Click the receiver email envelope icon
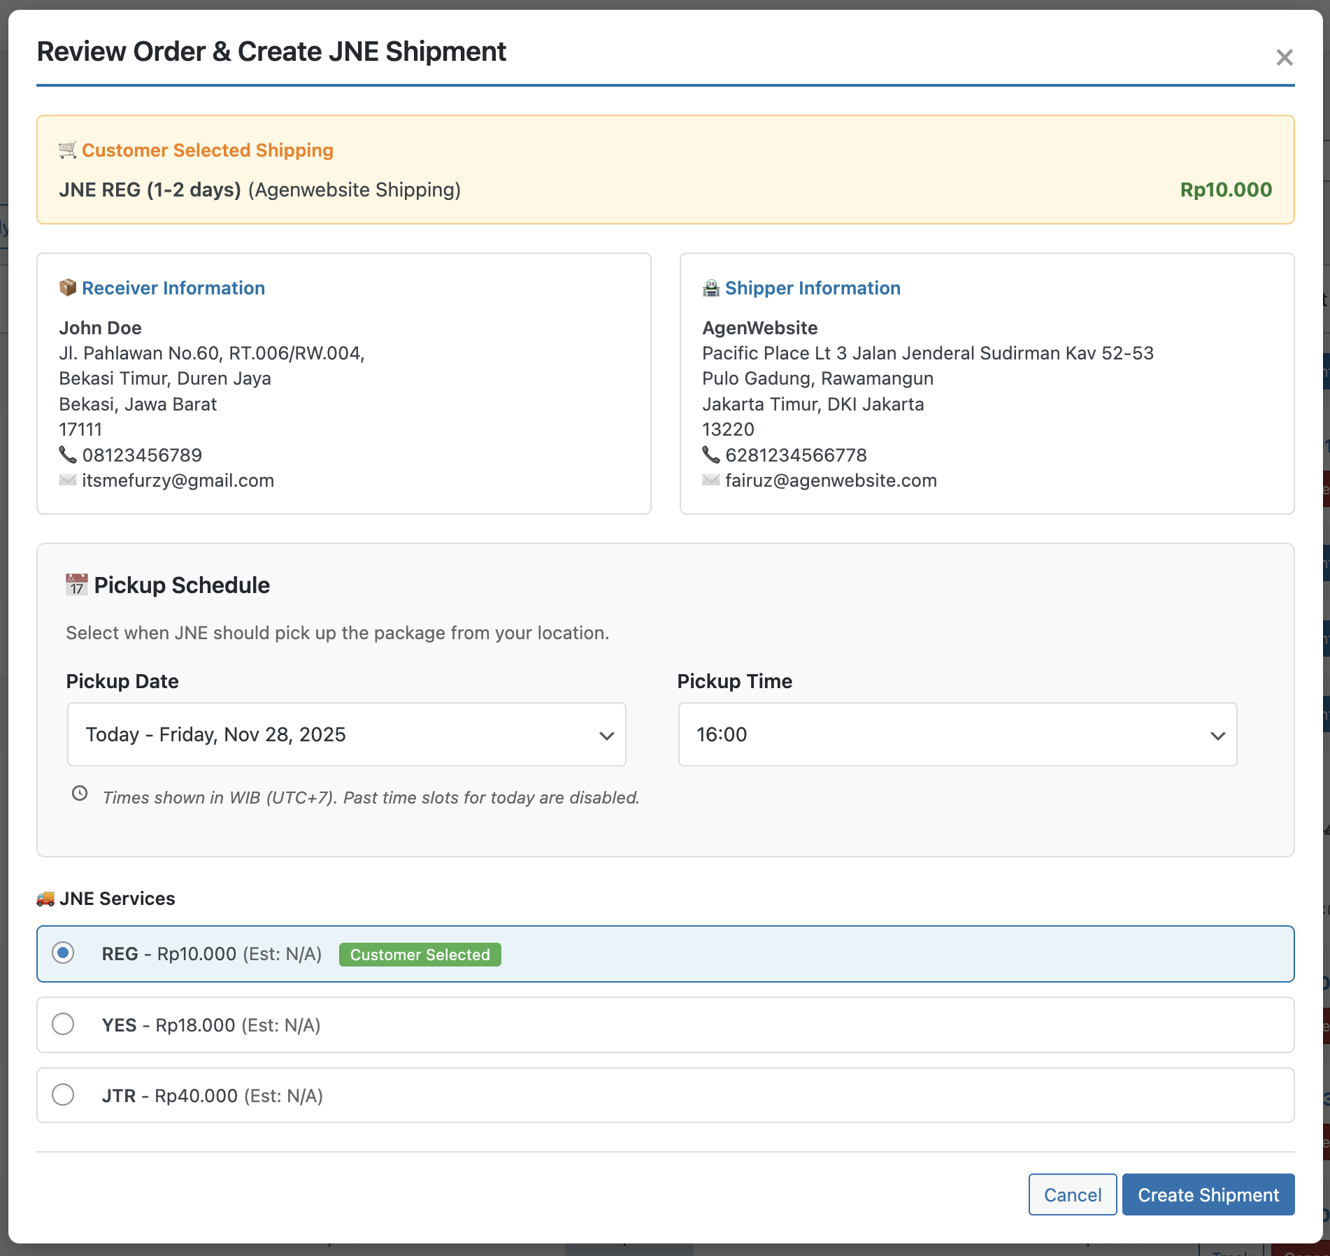This screenshot has width=1330, height=1256. (x=68, y=480)
